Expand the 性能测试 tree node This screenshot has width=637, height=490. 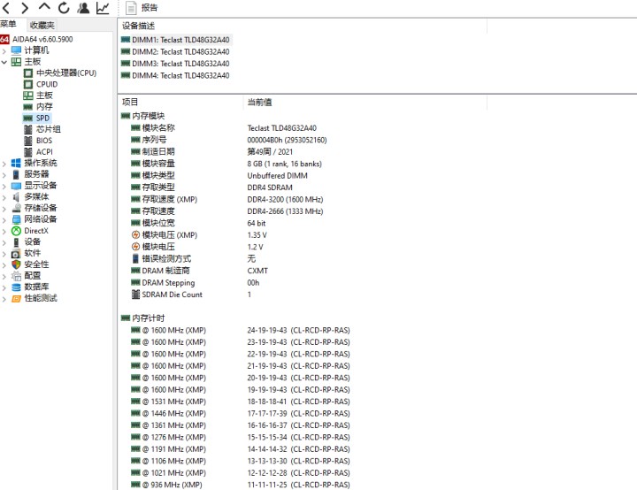point(4,299)
